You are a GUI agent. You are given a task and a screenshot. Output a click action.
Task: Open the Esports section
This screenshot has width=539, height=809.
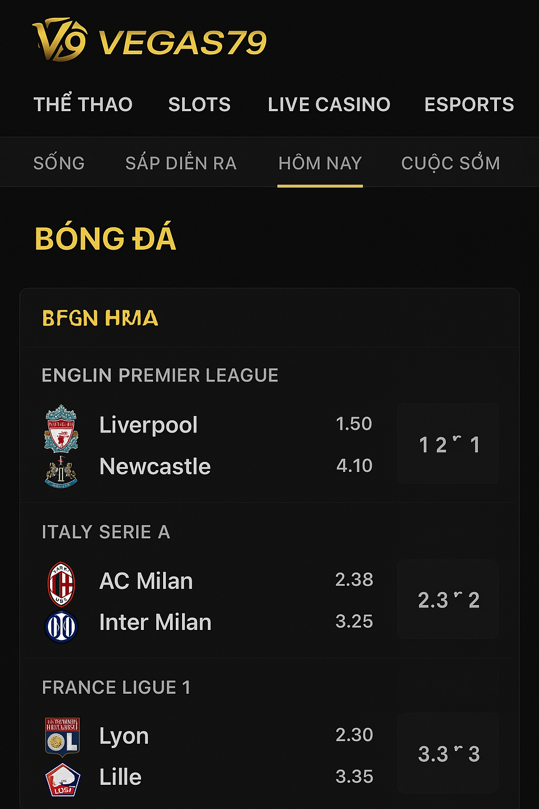pos(469,104)
